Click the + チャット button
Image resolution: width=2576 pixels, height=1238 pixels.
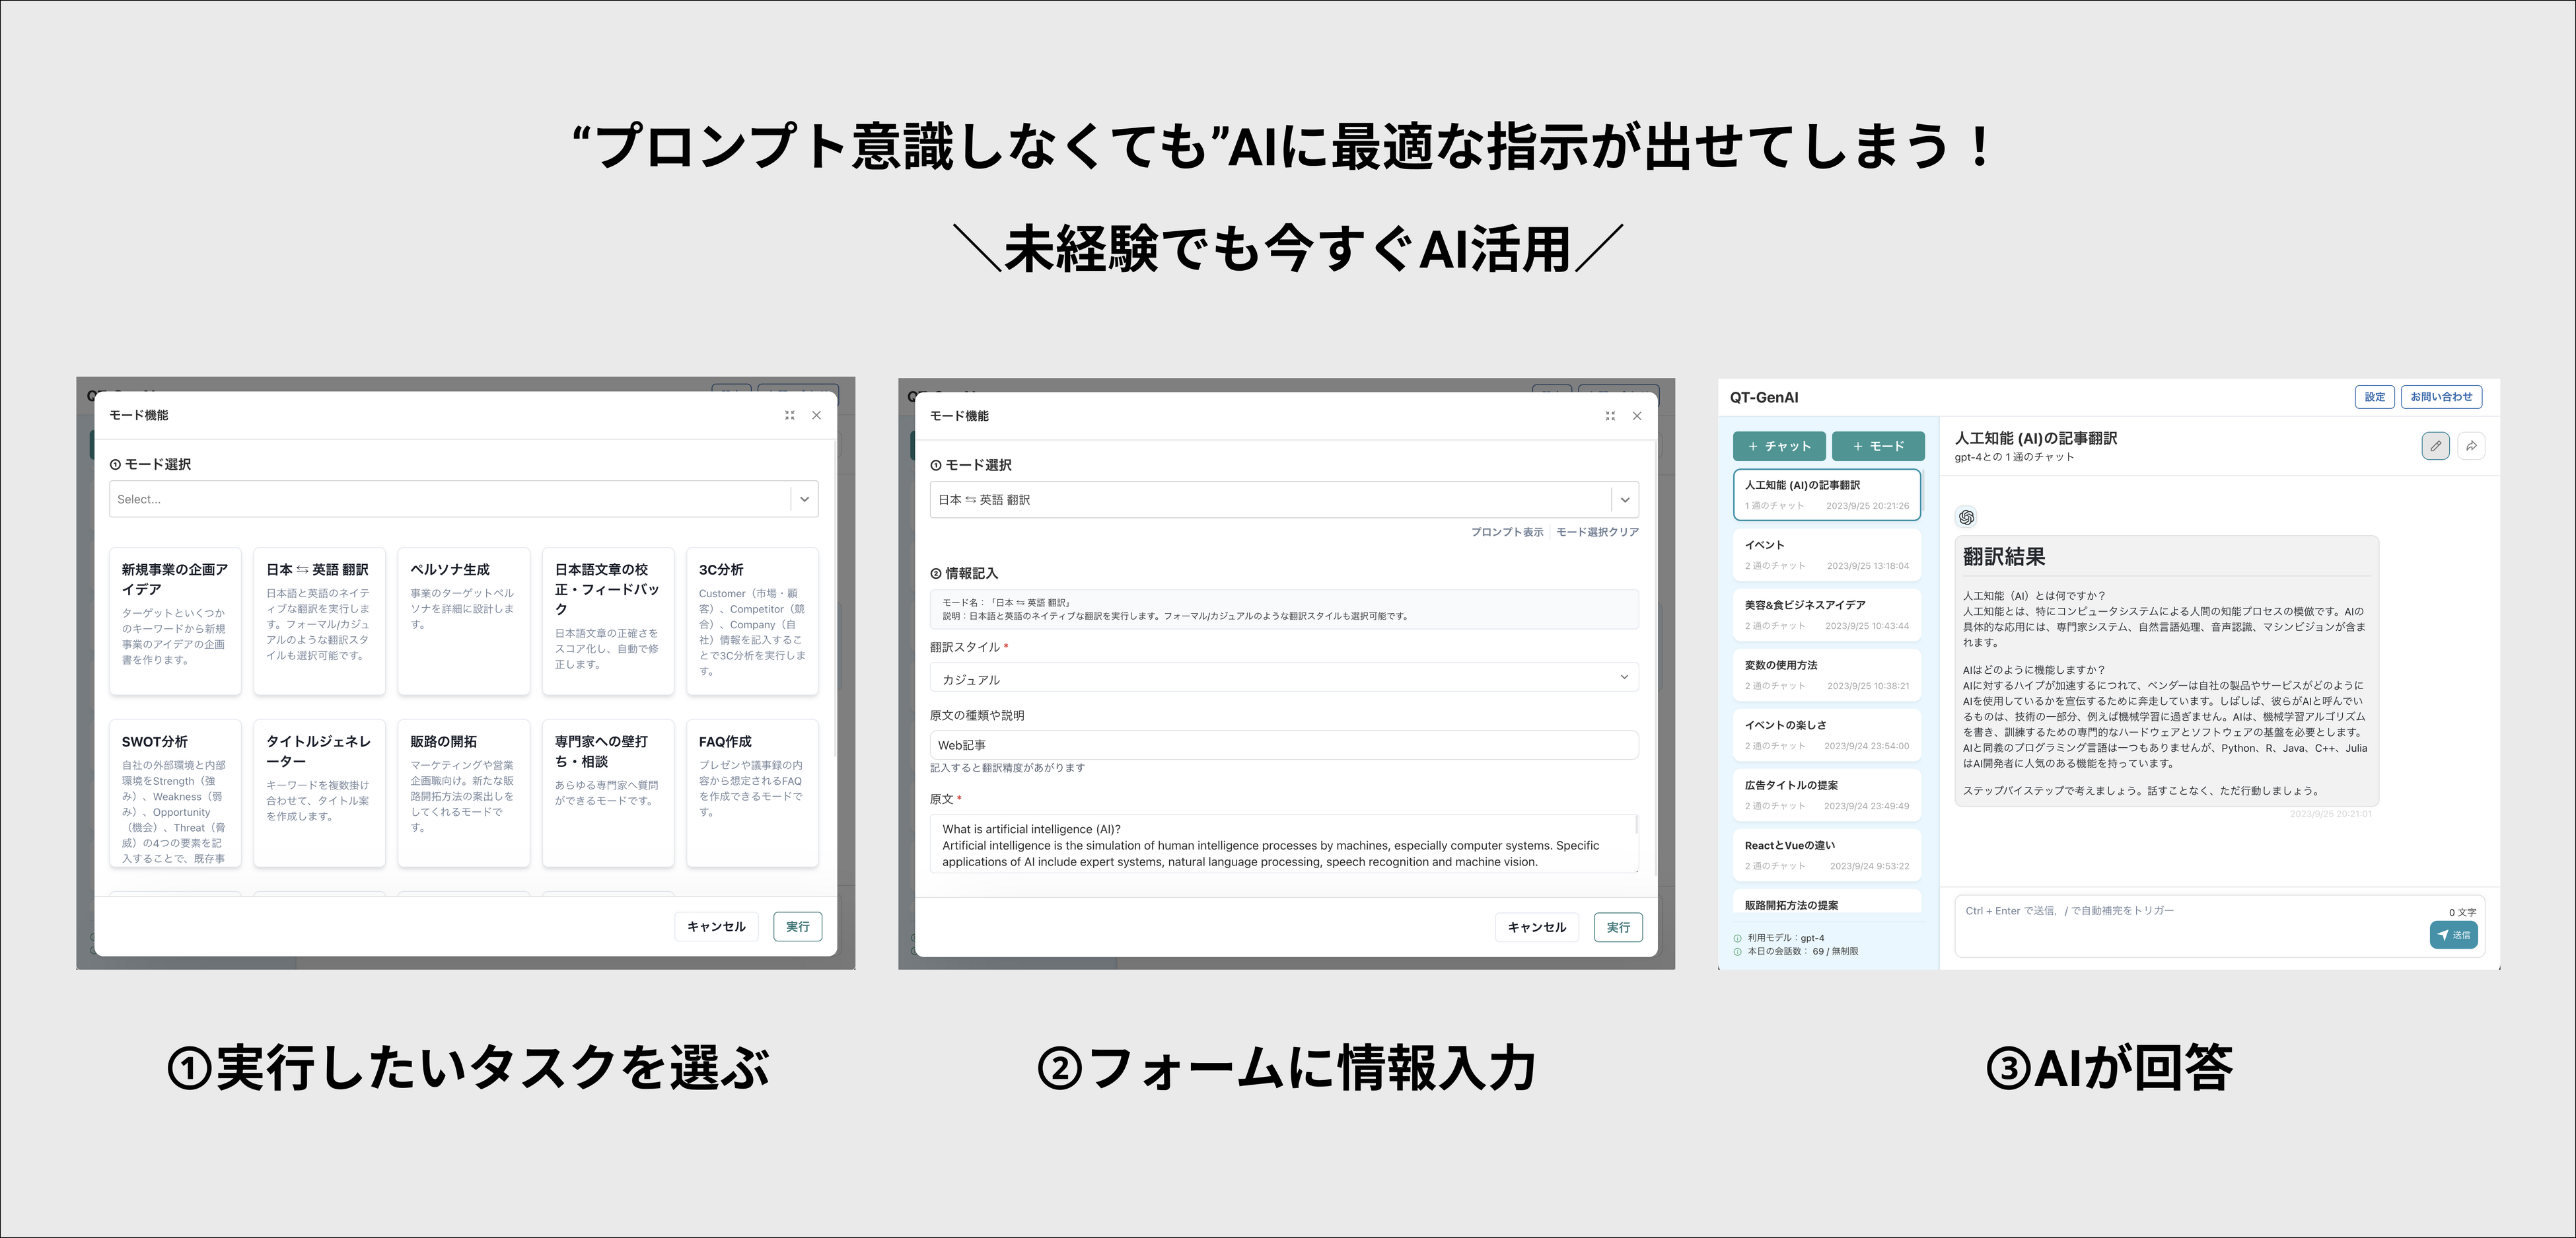point(1779,446)
